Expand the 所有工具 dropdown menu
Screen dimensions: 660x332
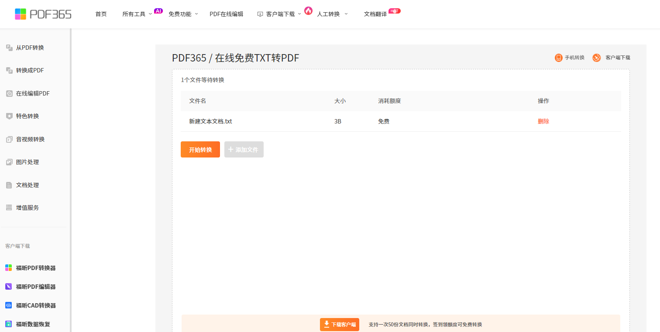tap(137, 14)
